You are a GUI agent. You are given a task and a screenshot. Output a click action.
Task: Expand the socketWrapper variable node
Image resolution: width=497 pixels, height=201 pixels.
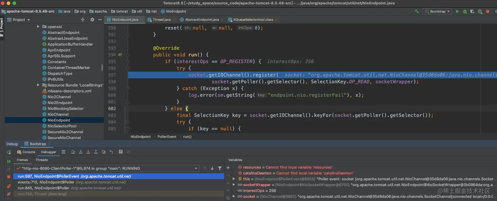pyautogui.click(x=234, y=185)
